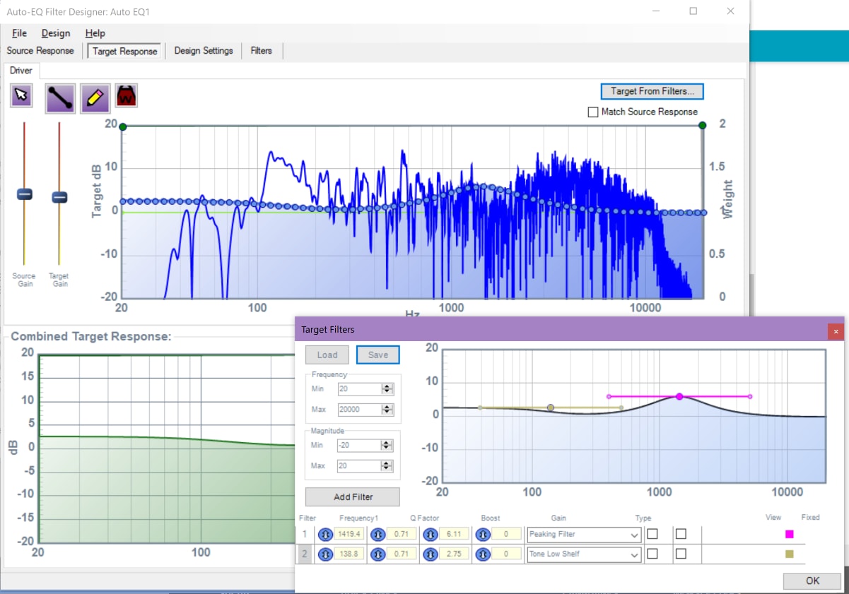Click the Target Gain slider handle
The height and width of the screenshot is (594, 849).
pos(60,197)
